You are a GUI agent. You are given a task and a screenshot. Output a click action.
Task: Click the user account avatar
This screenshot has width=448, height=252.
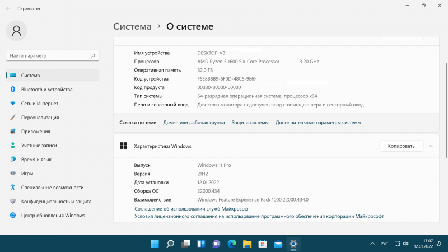coord(17,31)
